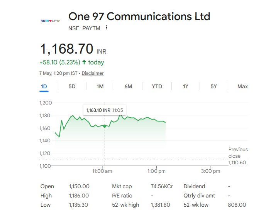Image resolution: width=254 pixels, height=221 pixels.
Task: Open the Disclaimer link
Action: tap(93, 73)
